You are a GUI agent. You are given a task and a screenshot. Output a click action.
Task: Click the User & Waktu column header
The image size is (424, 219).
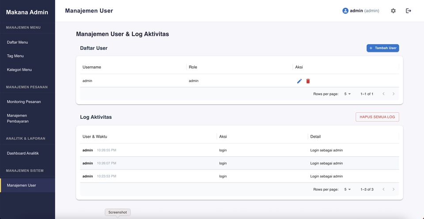[x=95, y=136]
